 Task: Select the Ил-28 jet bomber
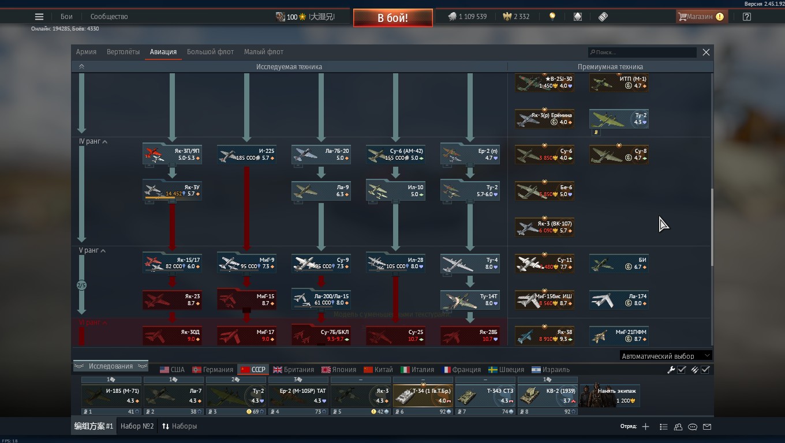coord(395,264)
